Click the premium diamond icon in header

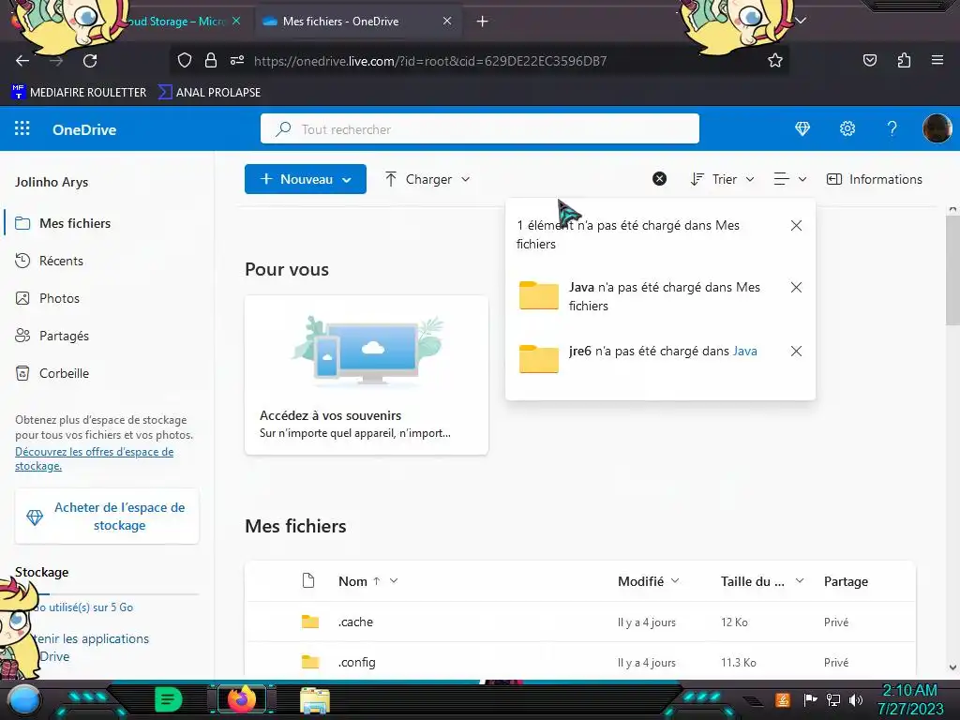(802, 128)
